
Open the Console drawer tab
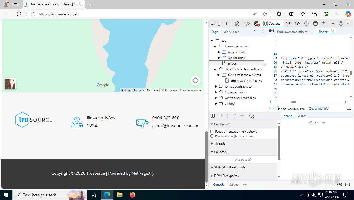[219, 184]
